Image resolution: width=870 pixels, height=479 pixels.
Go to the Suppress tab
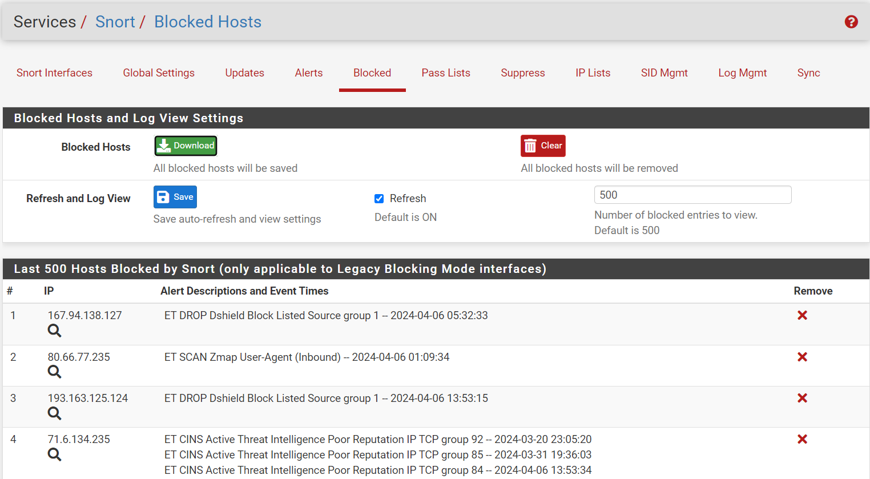coord(523,73)
